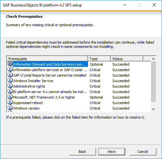Click 'Succeeded' status in Information Steward row
The width and height of the screenshot is (162, 159).
pyautogui.click(x=121, y=64)
